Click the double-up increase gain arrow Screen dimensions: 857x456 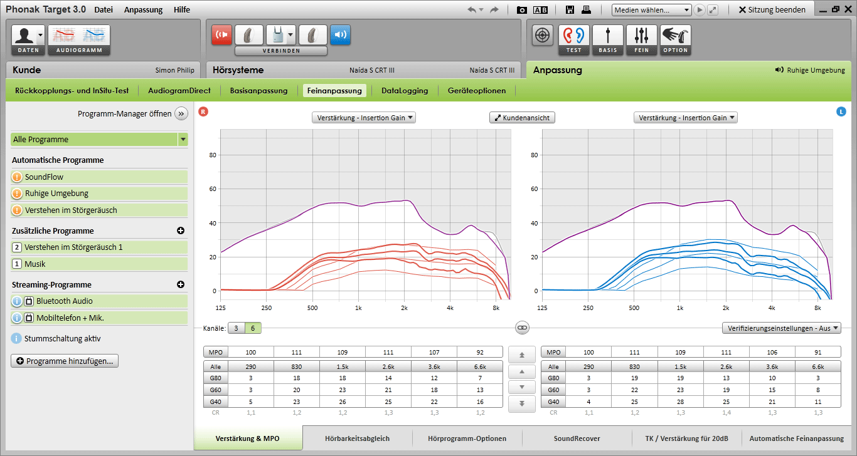coord(522,355)
